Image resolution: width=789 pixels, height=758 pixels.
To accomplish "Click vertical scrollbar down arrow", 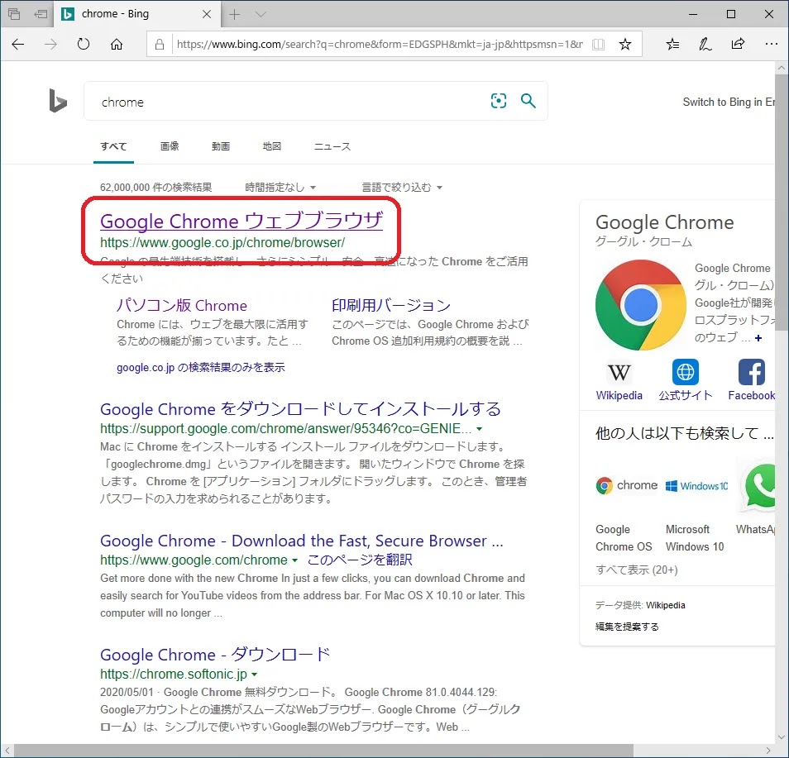I will pos(781,737).
